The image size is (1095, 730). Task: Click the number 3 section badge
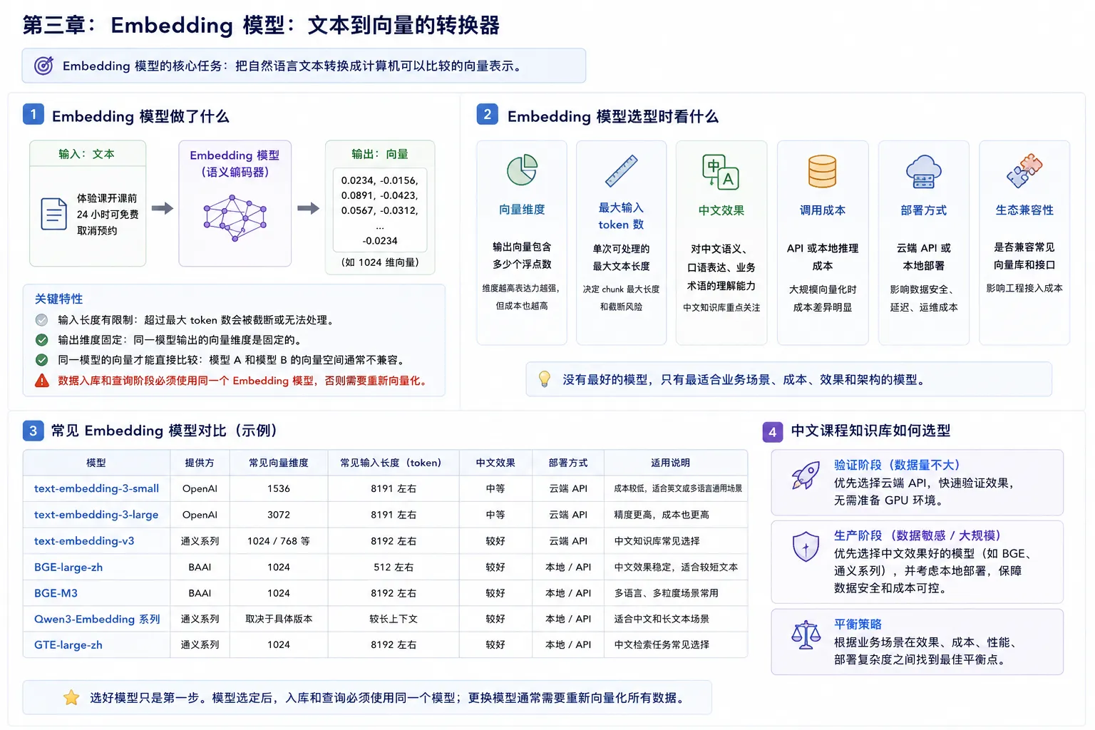coord(33,431)
